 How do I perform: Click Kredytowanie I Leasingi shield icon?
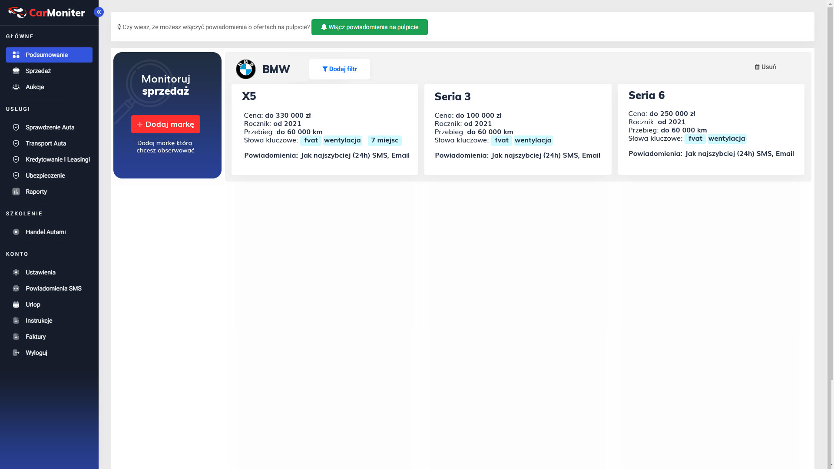tap(16, 159)
